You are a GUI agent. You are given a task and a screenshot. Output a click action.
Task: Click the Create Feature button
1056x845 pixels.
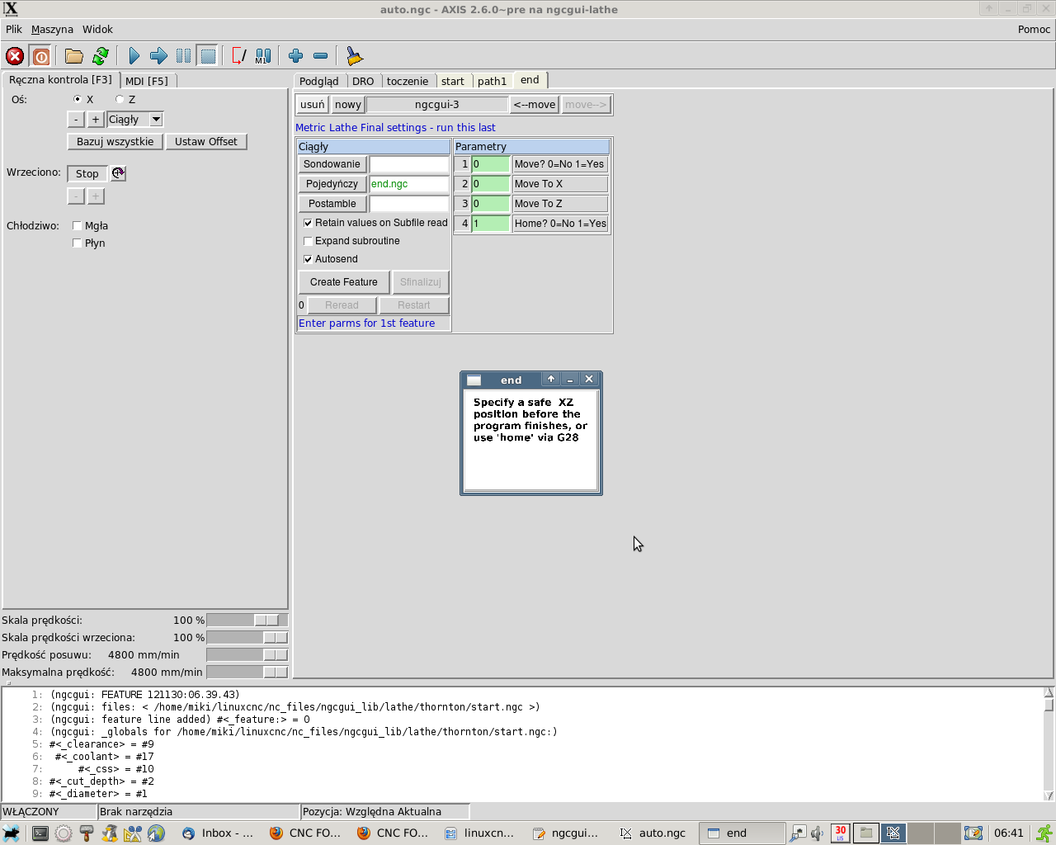click(344, 282)
